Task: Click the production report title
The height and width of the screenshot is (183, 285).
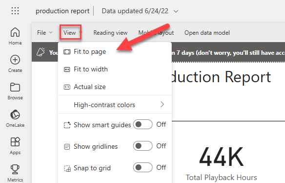Action: tap(62, 11)
